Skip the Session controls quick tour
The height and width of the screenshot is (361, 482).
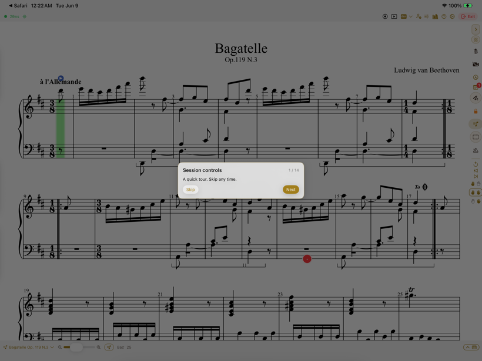190,190
